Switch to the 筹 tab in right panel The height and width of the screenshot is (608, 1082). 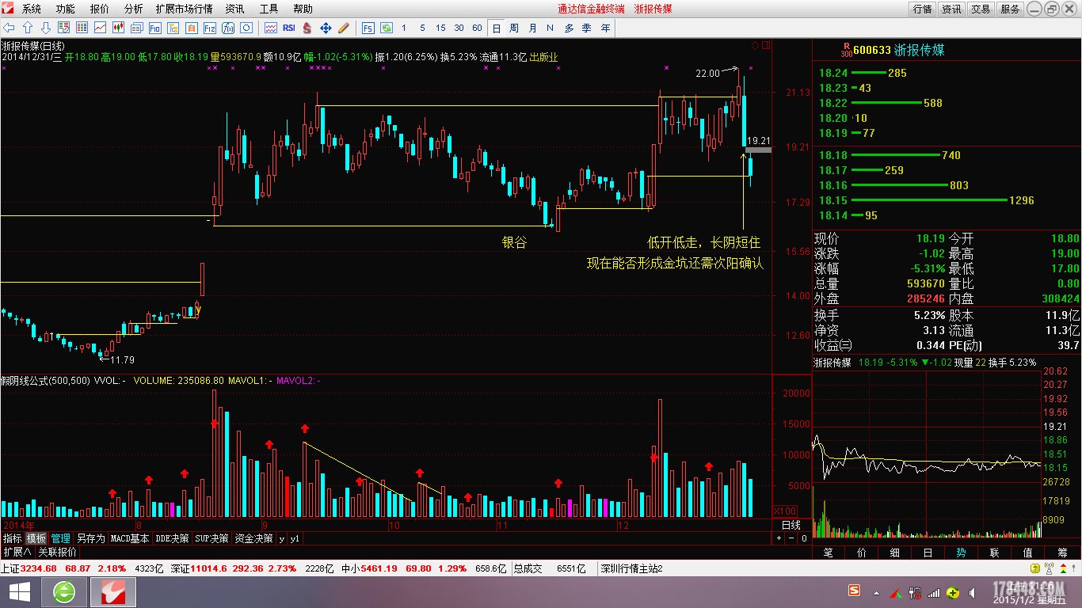(1062, 552)
